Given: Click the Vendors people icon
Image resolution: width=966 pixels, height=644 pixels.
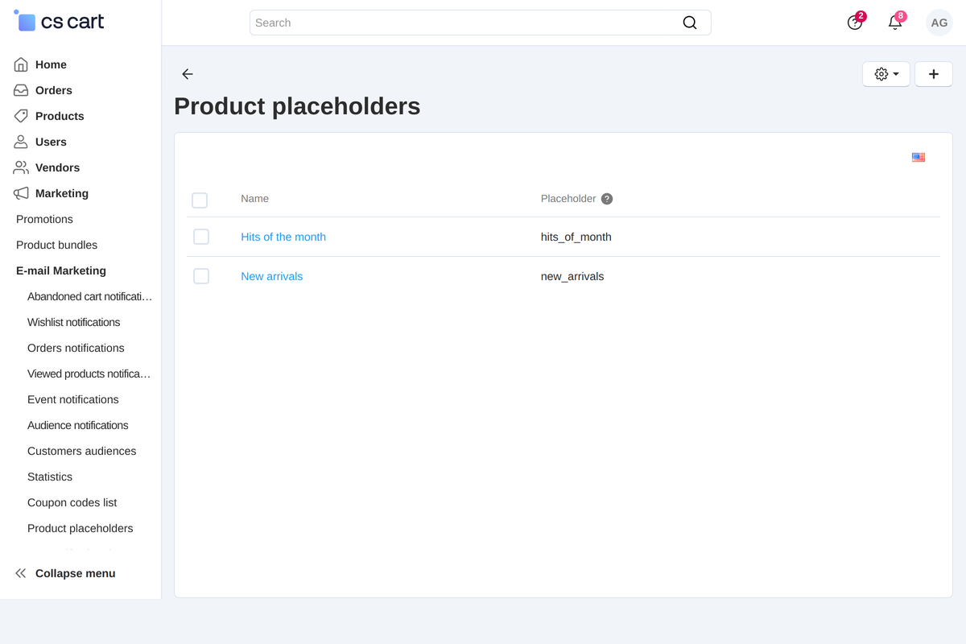Looking at the screenshot, I should click(x=21, y=167).
